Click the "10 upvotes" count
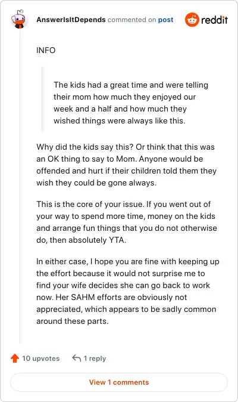The height and width of the screenshot is (402, 238). (x=40, y=358)
